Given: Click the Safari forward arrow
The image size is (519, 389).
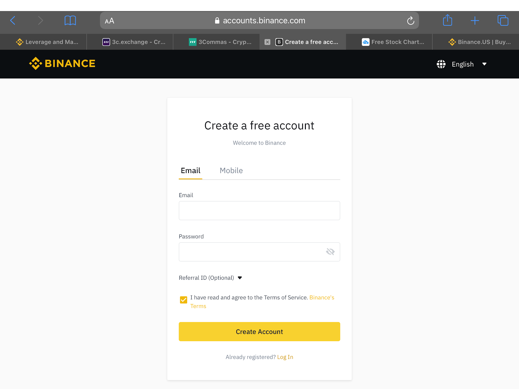Looking at the screenshot, I should pyautogui.click(x=40, y=21).
